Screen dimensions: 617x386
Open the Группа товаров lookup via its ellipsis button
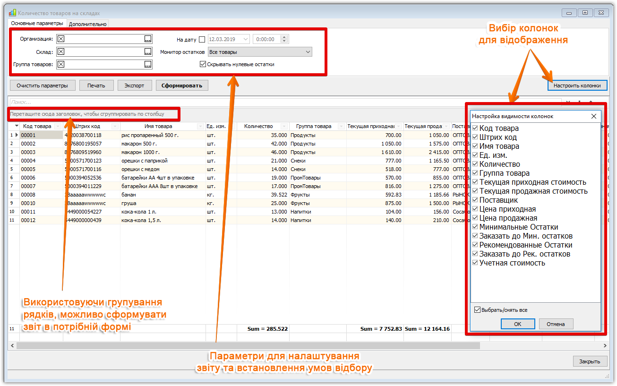click(x=148, y=65)
